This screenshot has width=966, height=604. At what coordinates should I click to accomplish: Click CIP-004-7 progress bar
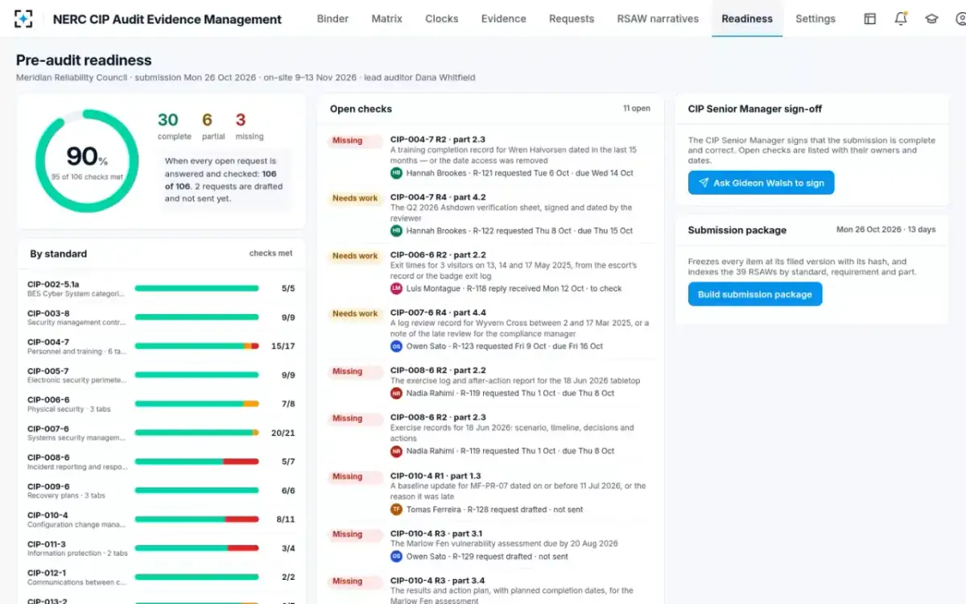point(196,346)
